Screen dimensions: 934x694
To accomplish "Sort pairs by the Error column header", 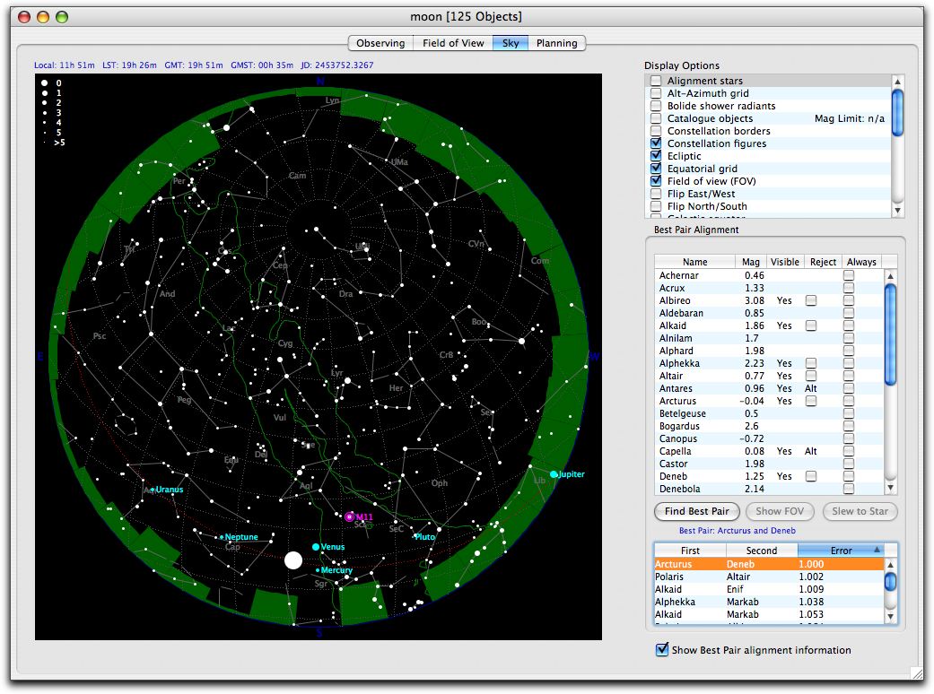I will tap(841, 551).
